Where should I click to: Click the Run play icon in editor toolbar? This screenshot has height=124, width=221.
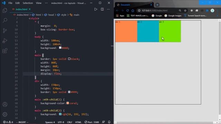pyautogui.click(x=96, y=9)
